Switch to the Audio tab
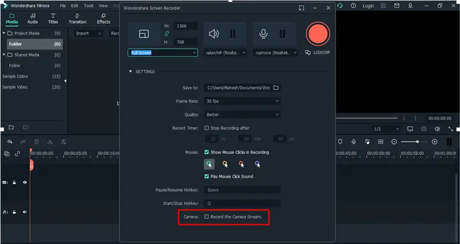 [x=33, y=18]
